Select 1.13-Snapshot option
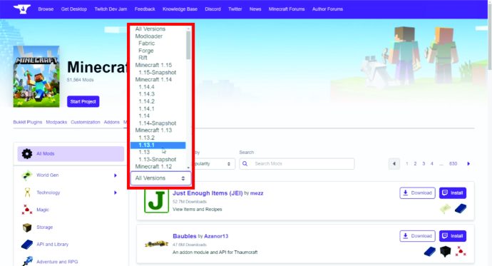This screenshot has height=266, width=492. click(158, 159)
